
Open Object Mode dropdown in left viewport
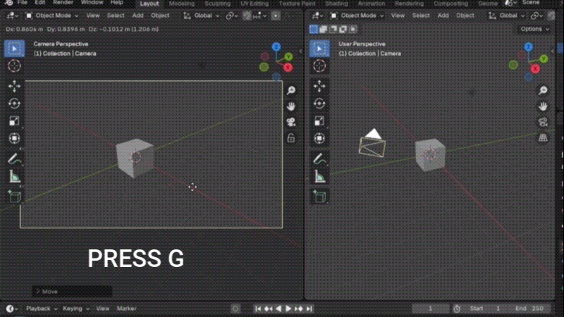[51, 15]
